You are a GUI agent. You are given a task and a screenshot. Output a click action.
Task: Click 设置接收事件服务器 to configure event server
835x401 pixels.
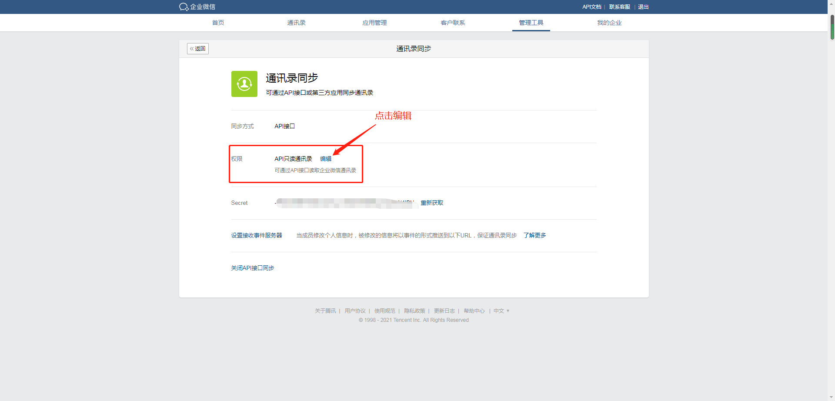tap(257, 235)
